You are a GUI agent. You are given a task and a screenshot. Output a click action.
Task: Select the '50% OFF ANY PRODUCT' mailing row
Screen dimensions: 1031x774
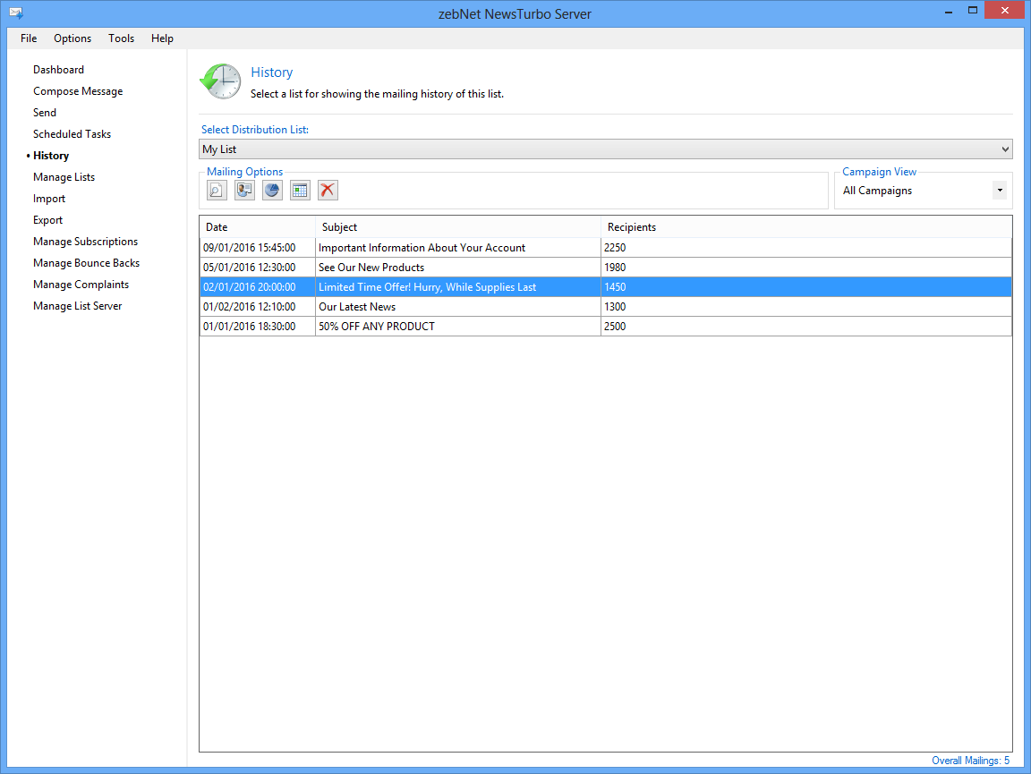click(x=376, y=327)
